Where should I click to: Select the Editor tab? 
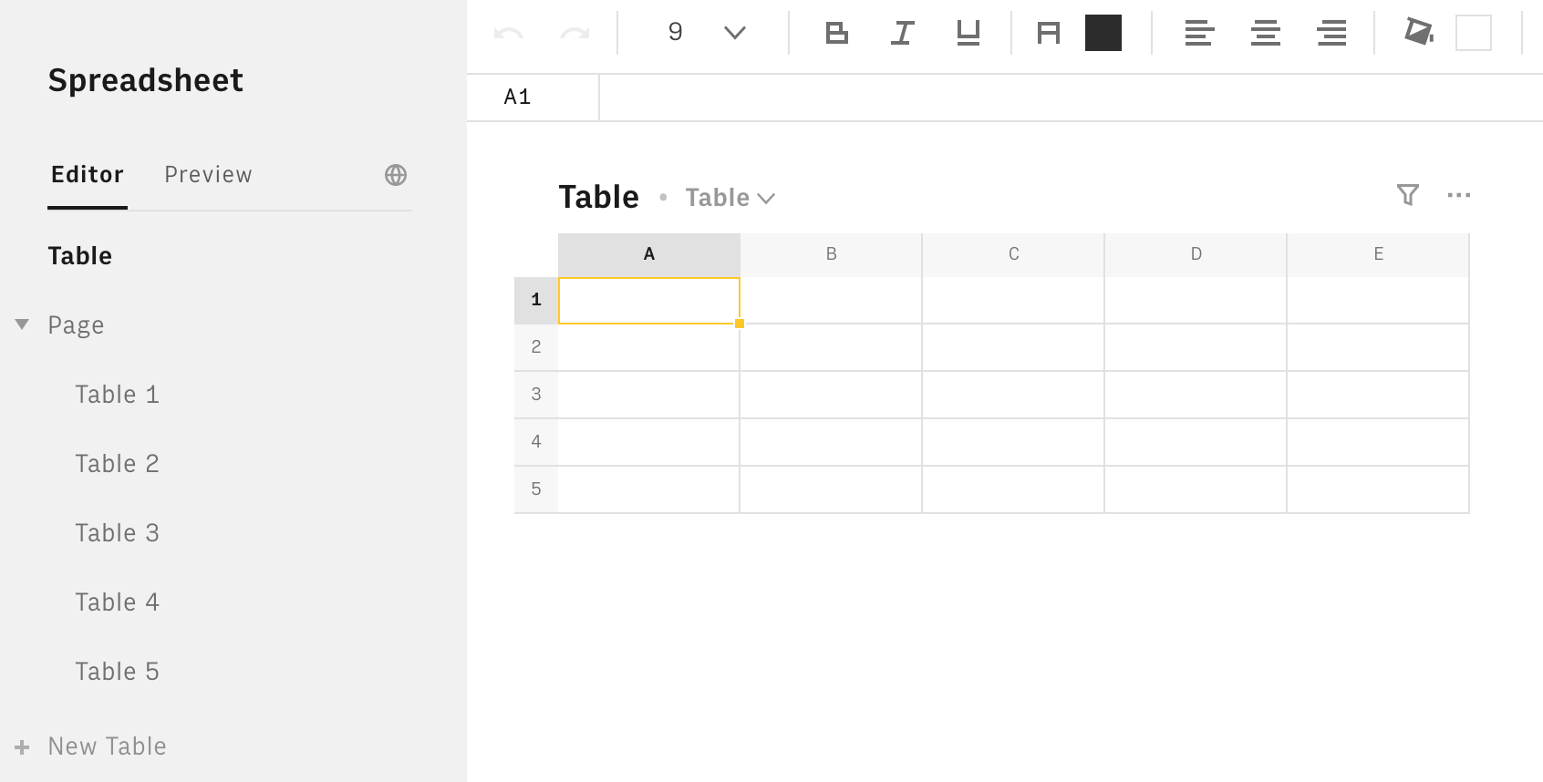[88, 175]
